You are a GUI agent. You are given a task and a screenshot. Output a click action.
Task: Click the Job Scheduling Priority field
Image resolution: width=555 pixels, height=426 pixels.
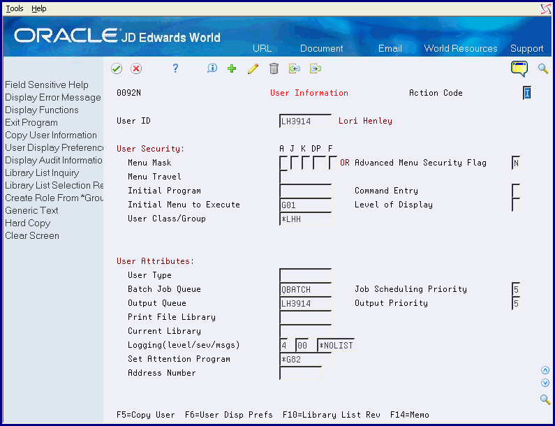coord(516,289)
